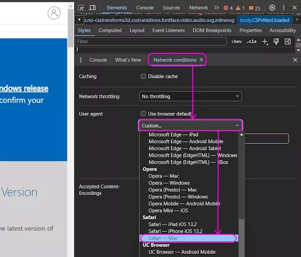Choose Microsoft Edge (EdgeHTML) — XBox
Screen dimensions: 301x257
point(188,162)
